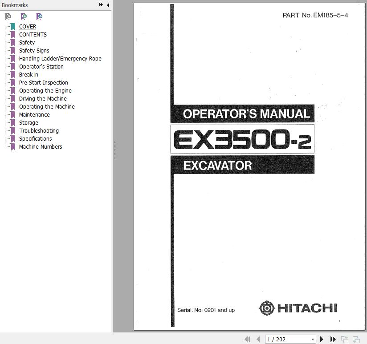This screenshot has height=344, width=367.
Task: Go to the first page
Action: click(247, 339)
